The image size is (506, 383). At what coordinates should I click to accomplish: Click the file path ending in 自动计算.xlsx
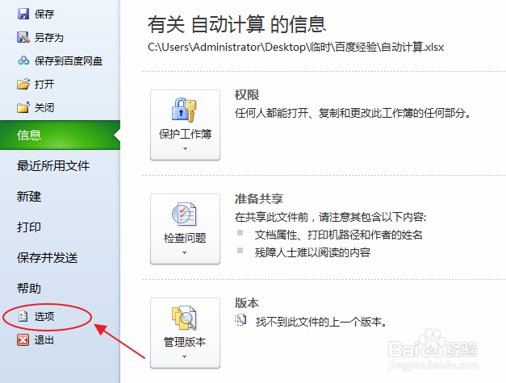tap(296, 48)
